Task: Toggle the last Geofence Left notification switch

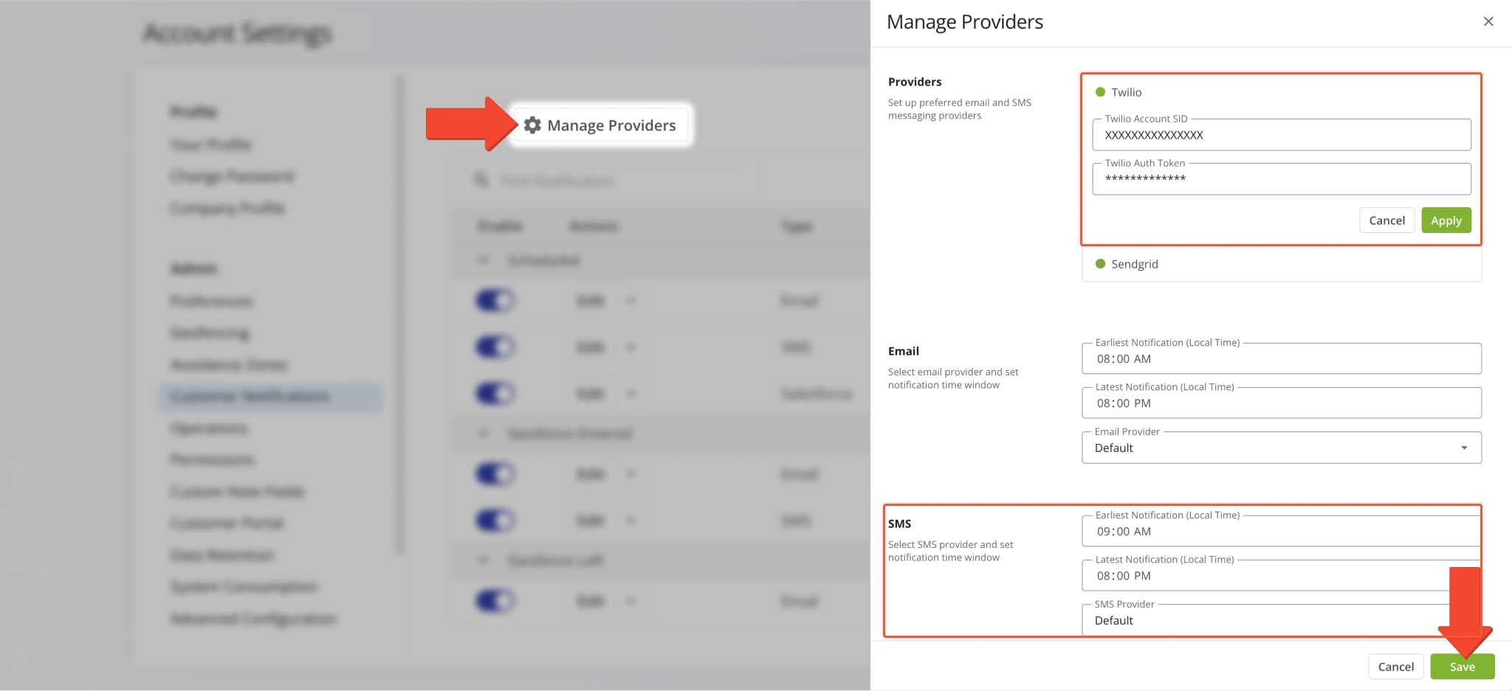Action: click(x=495, y=601)
